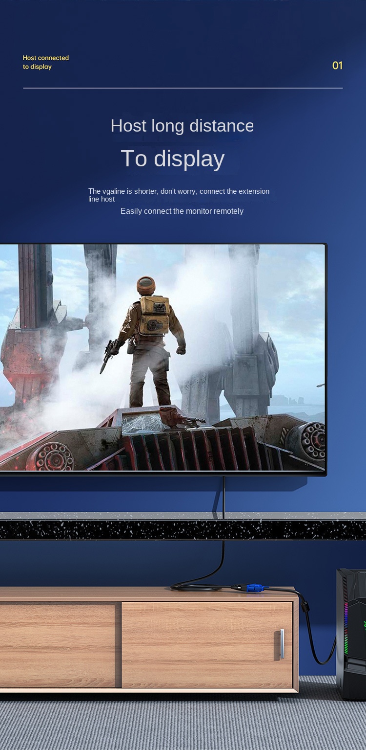Screen dimensions: 366x750
Task: Click the large 'To display' title
Action: (173, 159)
